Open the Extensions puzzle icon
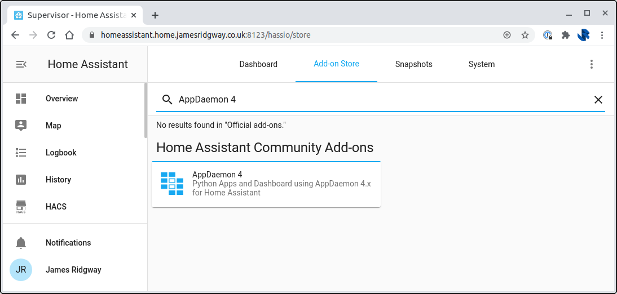The image size is (617, 294). click(566, 35)
